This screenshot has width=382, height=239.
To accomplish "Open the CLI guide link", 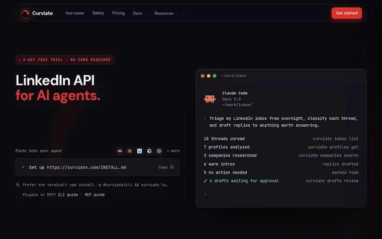I will point(68,195).
